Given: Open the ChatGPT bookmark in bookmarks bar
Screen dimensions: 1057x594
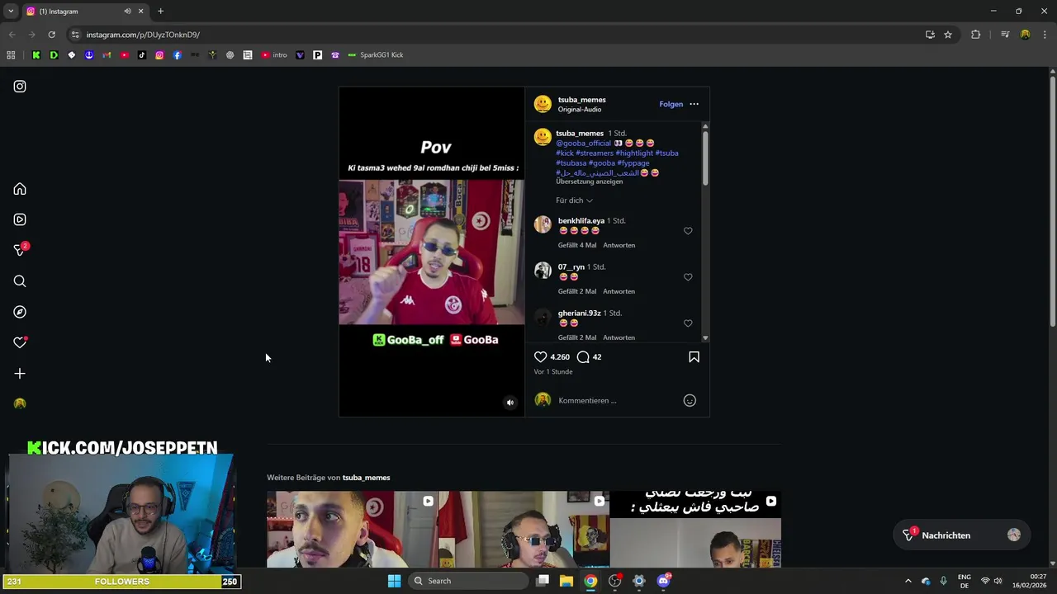Looking at the screenshot, I should point(230,55).
